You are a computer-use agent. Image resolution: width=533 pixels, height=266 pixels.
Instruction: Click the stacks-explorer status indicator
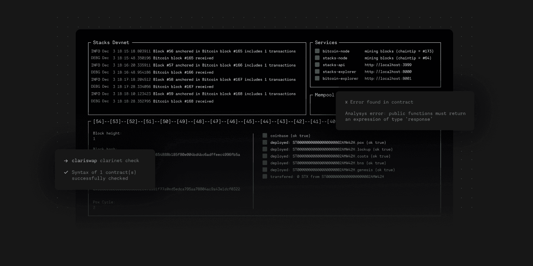(317, 71)
